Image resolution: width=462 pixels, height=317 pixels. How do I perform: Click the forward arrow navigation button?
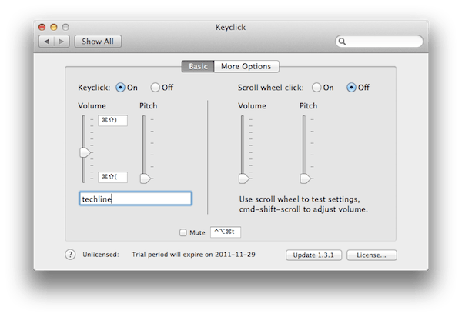(x=62, y=42)
